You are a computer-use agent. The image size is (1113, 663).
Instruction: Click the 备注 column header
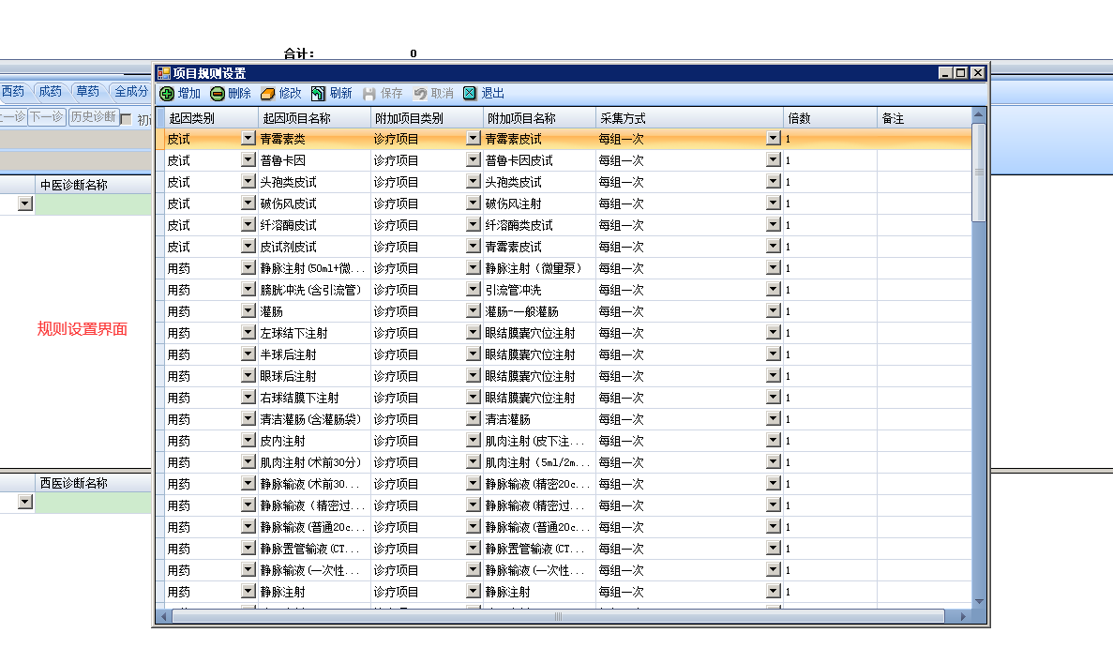point(925,118)
